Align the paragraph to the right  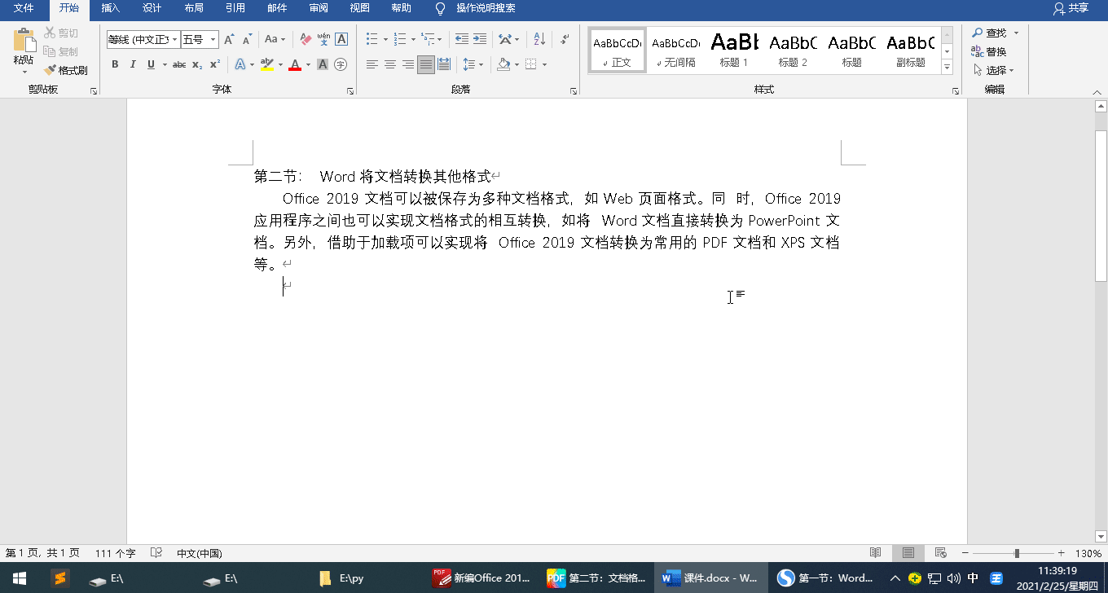point(408,64)
